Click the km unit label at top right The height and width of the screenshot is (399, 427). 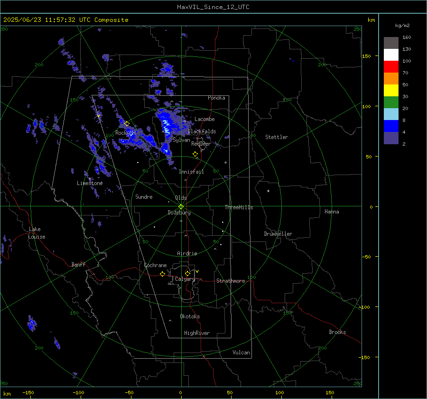pos(371,20)
